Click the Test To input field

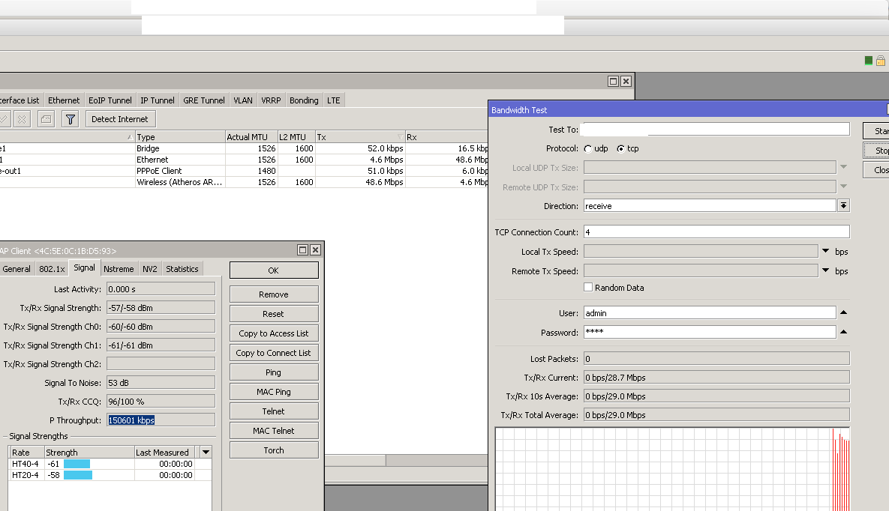tap(716, 129)
